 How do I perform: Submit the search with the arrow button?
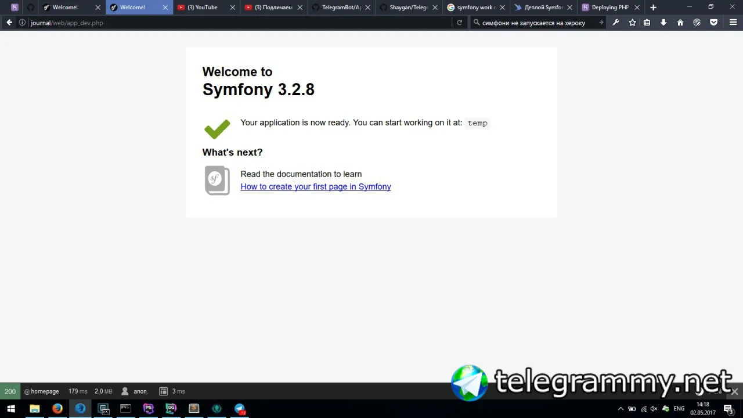601,23
